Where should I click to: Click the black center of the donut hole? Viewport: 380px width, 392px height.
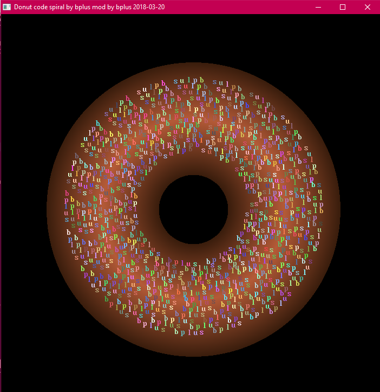click(x=193, y=209)
